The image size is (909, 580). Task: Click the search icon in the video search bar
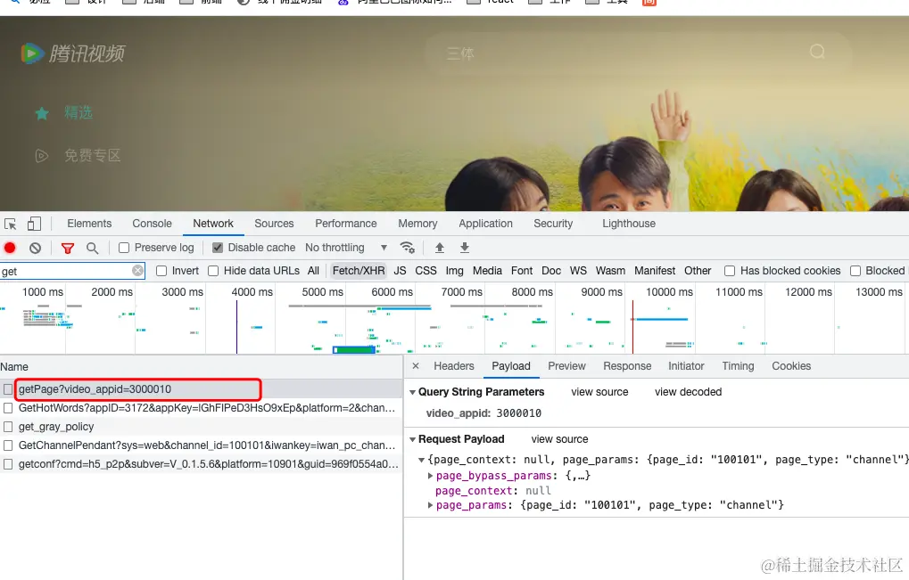[x=817, y=52]
